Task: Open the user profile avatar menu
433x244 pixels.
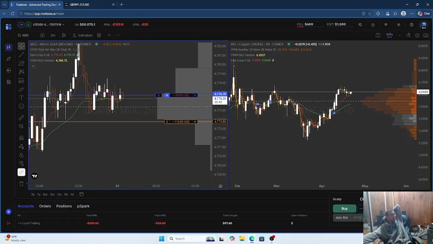Action: pos(424,25)
